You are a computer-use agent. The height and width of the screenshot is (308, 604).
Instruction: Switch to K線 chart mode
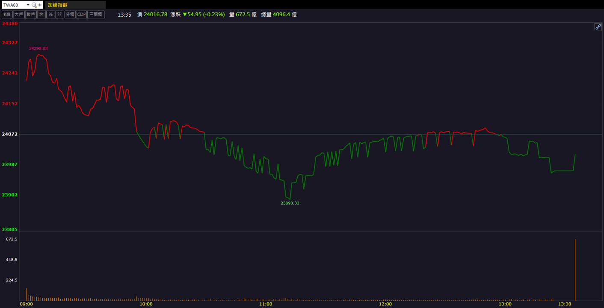click(x=7, y=15)
